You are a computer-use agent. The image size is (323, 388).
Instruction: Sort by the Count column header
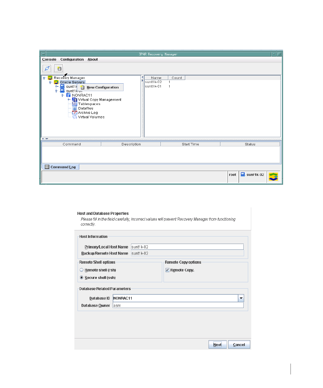coord(177,78)
